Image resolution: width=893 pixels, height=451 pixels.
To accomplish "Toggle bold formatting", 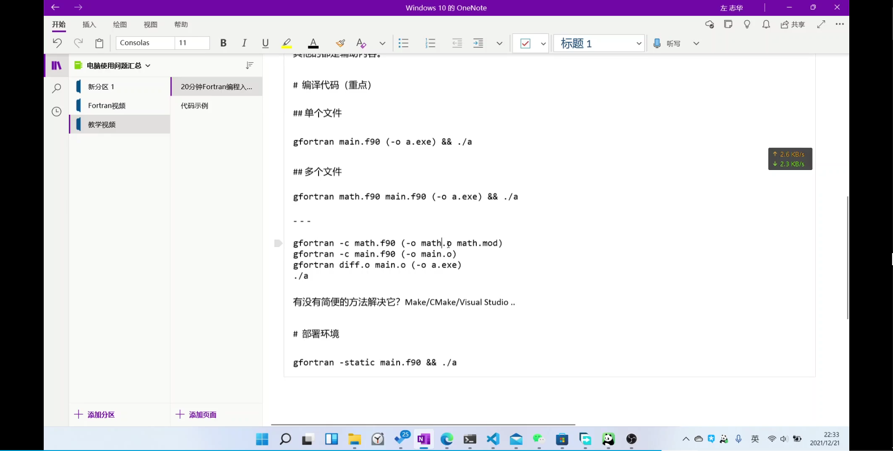I will point(223,43).
